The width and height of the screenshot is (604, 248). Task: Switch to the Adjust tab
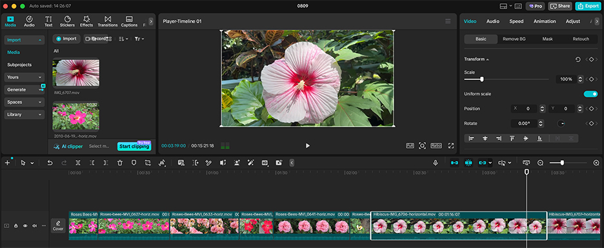pyautogui.click(x=573, y=21)
